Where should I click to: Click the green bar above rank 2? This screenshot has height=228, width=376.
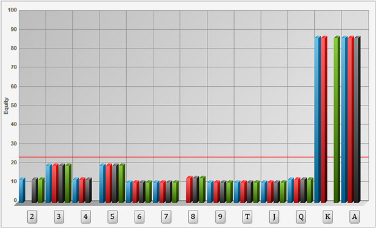[x=41, y=190]
